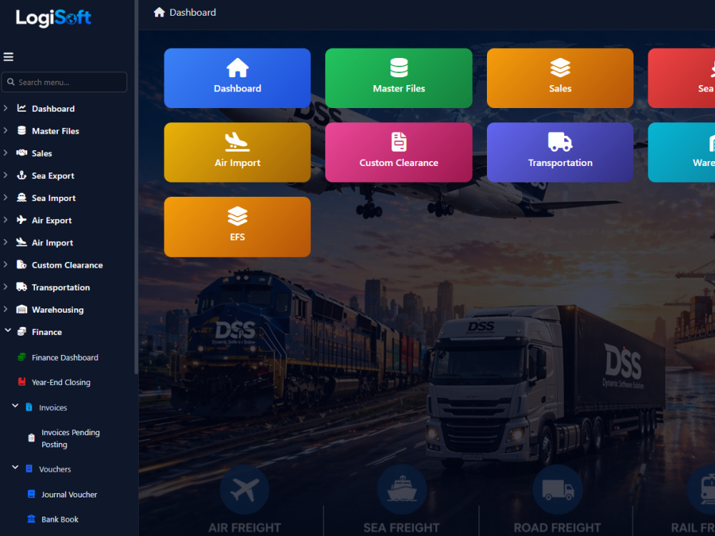The image size is (715, 536).
Task: Open the yellow Air Import tile
Action: point(237,152)
